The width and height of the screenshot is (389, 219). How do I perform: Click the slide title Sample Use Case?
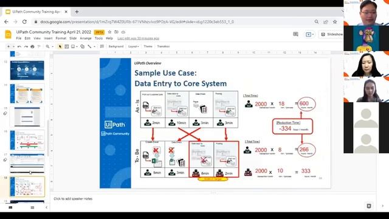pos(181,78)
